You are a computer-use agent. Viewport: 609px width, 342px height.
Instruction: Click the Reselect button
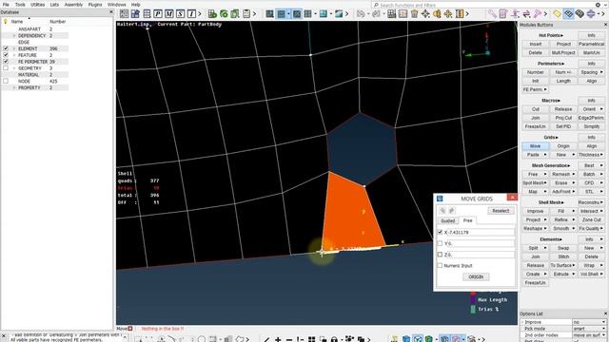(501, 211)
